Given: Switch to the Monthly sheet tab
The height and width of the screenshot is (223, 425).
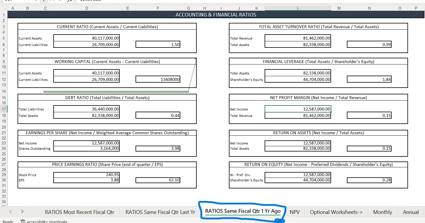Looking at the screenshot, I should point(383,212).
